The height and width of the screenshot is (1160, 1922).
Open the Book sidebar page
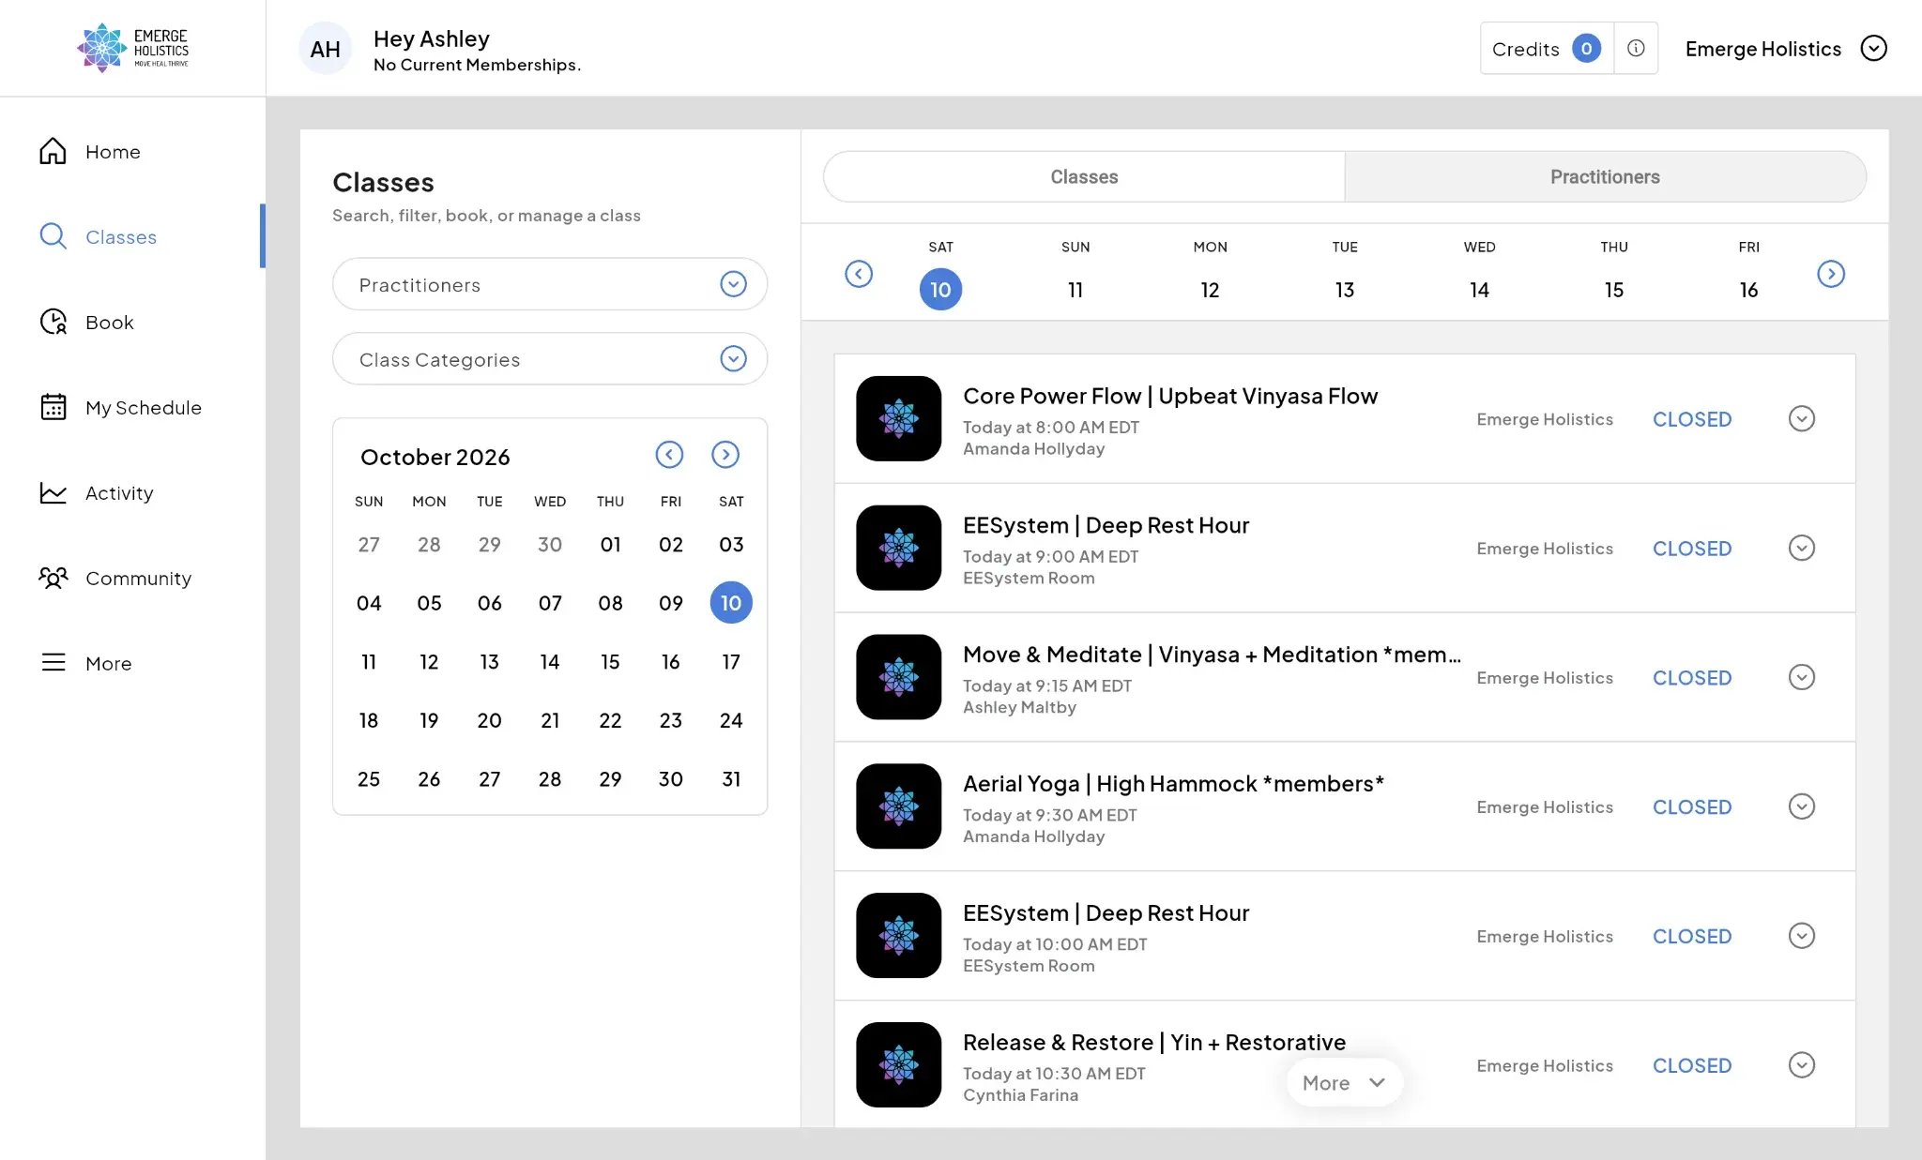86,322
